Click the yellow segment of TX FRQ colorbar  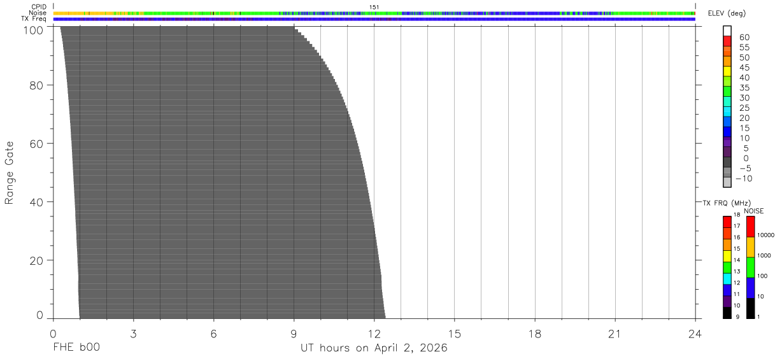tap(727, 256)
